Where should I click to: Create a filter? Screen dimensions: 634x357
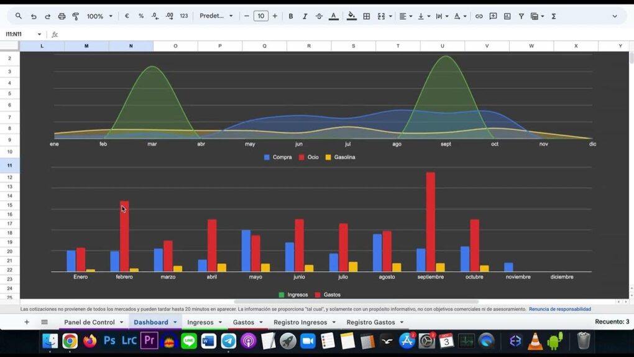(521, 16)
